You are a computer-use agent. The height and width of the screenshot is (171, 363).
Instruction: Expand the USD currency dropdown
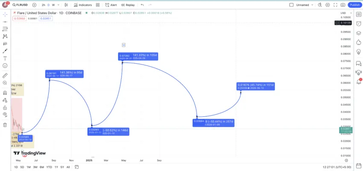[x=346, y=13]
